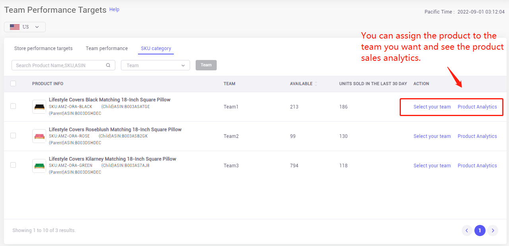Screen dimensions: 509x246
Task: Select your team for Kilarney pillow
Action: (x=432, y=166)
